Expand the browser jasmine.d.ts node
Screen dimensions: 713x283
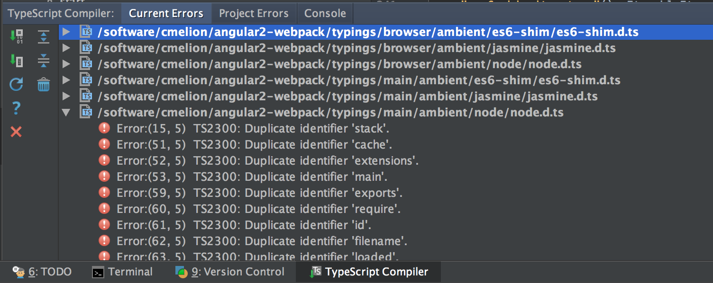(x=66, y=48)
